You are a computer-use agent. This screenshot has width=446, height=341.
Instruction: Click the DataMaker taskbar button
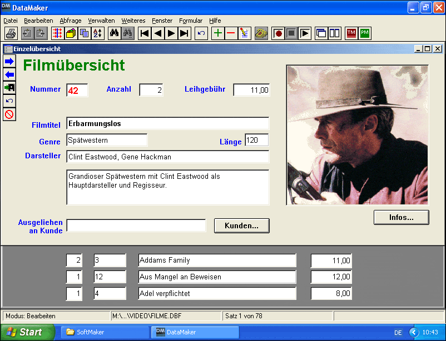pos(195,332)
